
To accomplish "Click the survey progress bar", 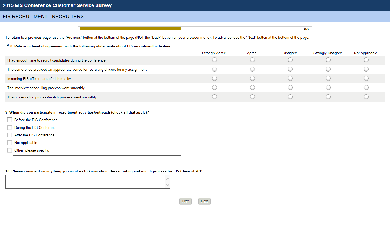I will pos(190,29).
